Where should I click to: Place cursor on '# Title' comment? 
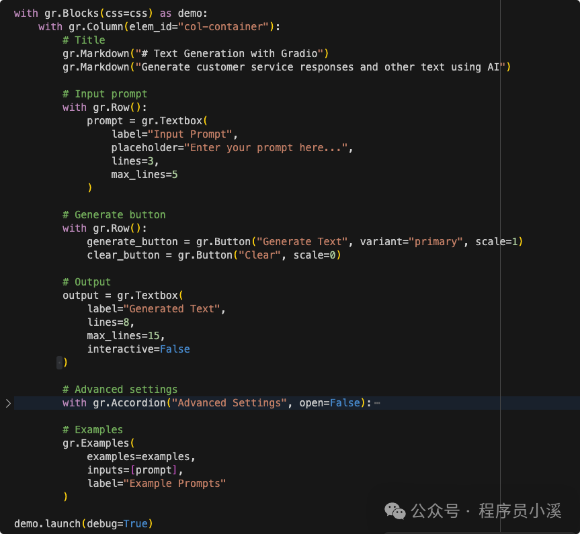83,40
